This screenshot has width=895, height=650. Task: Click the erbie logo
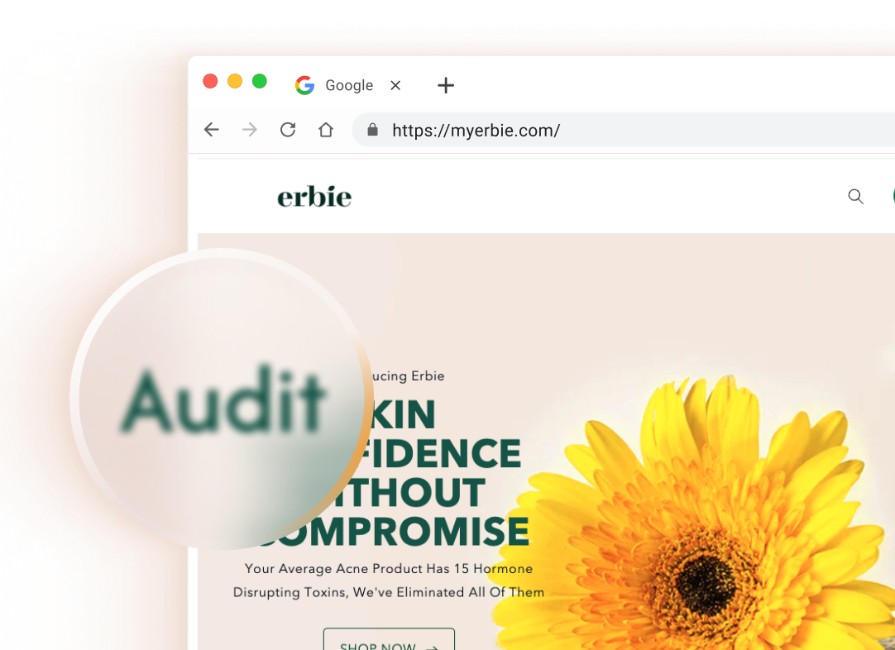(x=314, y=197)
